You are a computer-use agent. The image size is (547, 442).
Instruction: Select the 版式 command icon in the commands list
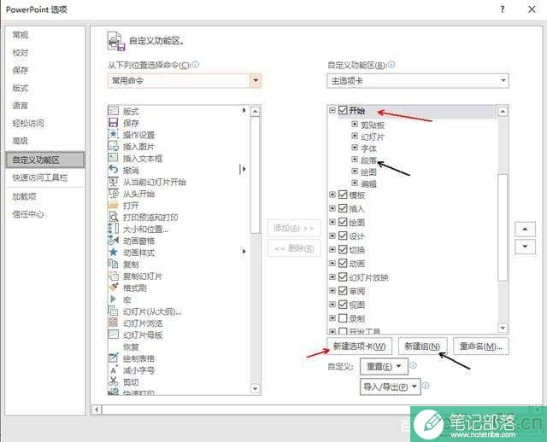coord(113,111)
